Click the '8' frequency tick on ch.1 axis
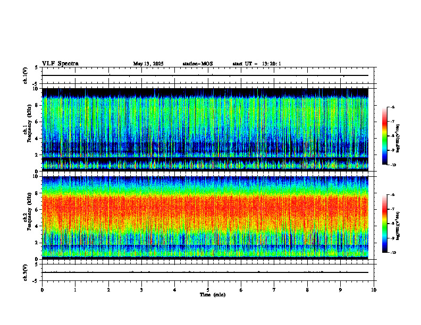Image resolution: width=421 pixels, height=325 pixels. pyautogui.click(x=37, y=105)
